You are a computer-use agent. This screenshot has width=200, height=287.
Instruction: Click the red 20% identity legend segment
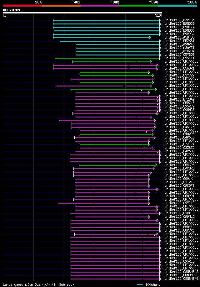click(22, 6)
